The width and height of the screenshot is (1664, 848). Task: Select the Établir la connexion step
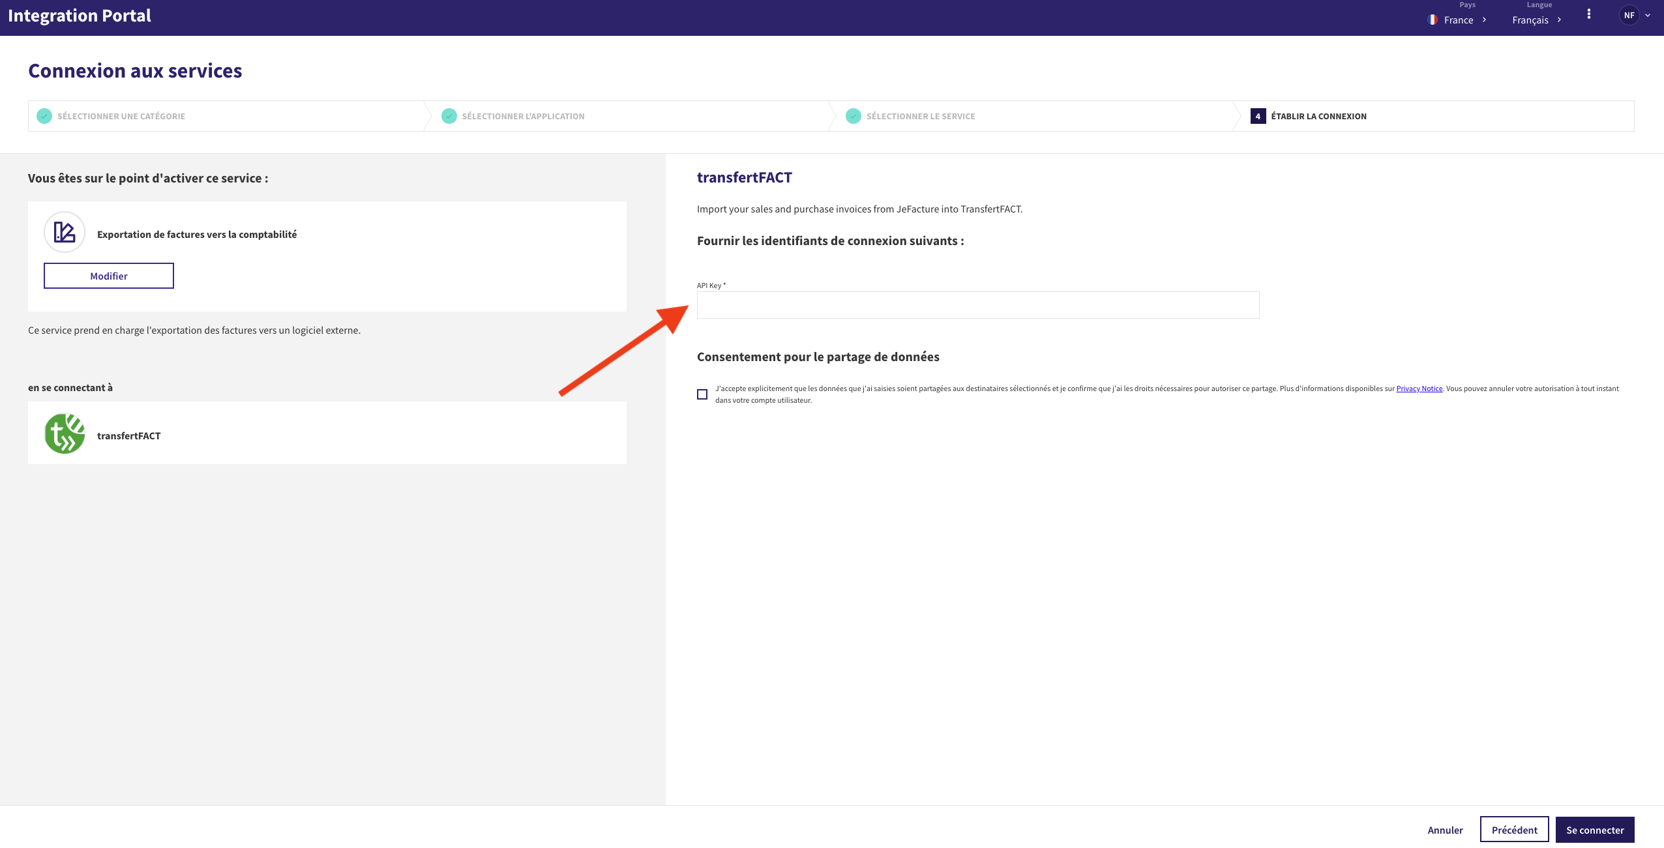click(1318, 116)
